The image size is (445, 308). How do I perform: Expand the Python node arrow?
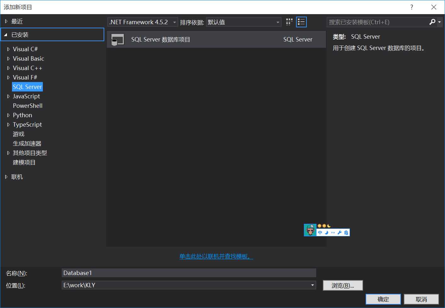click(9, 115)
